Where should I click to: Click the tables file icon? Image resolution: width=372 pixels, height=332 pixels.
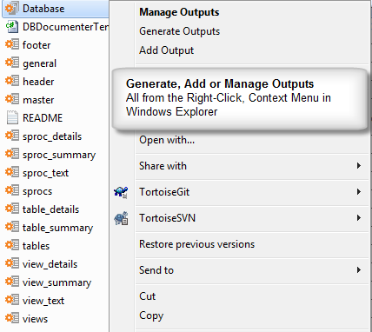[x=12, y=246]
